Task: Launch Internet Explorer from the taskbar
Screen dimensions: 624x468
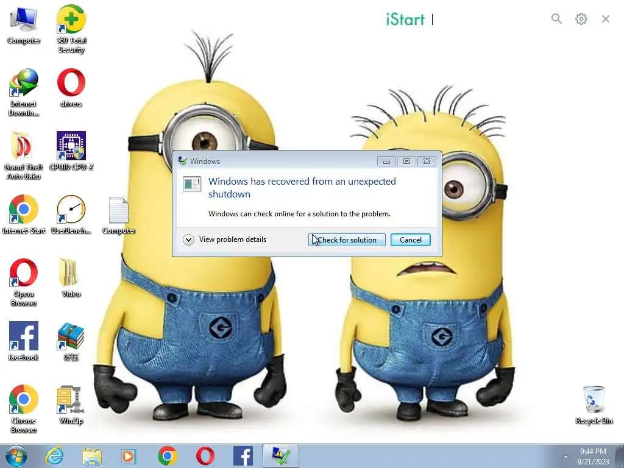Action: [54, 456]
